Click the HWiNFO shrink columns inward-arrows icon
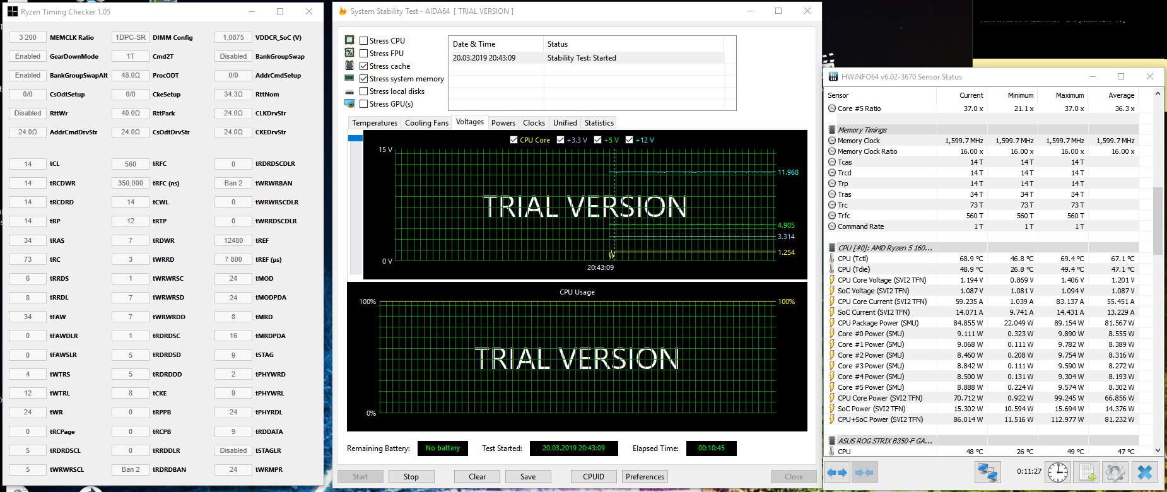 point(864,472)
